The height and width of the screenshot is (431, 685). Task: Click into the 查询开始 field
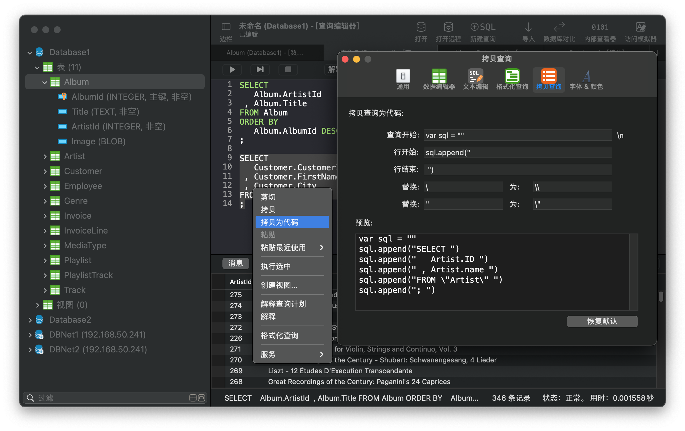point(518,135)
